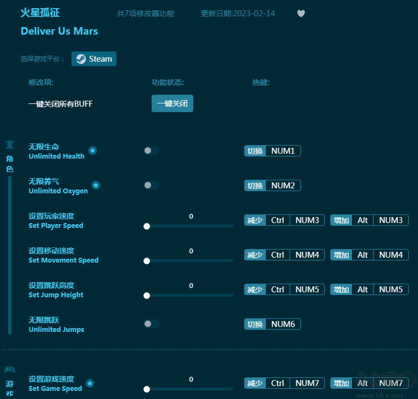This screenshot has height=399, width=418.
Task: Click star icon beside Set Game Speed
Action: point(90,383)
